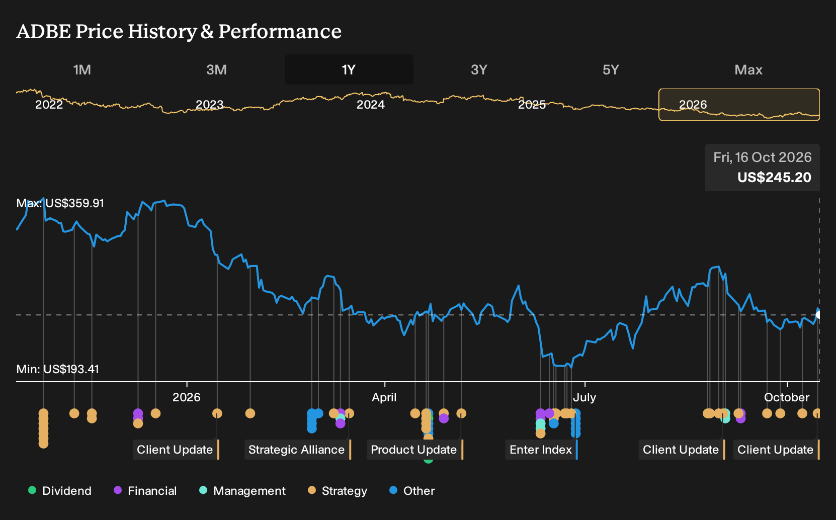Click the Min: US$193.41 label
This screenshot has height=520, width=836.
pyautogui.click(x=58, y=369)
